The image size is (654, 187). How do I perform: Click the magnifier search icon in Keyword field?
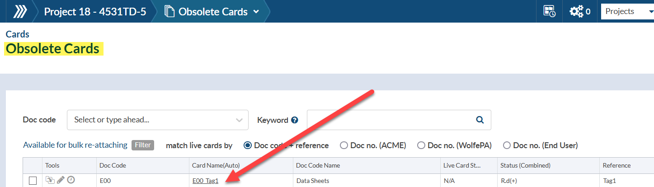pos(480,120)
